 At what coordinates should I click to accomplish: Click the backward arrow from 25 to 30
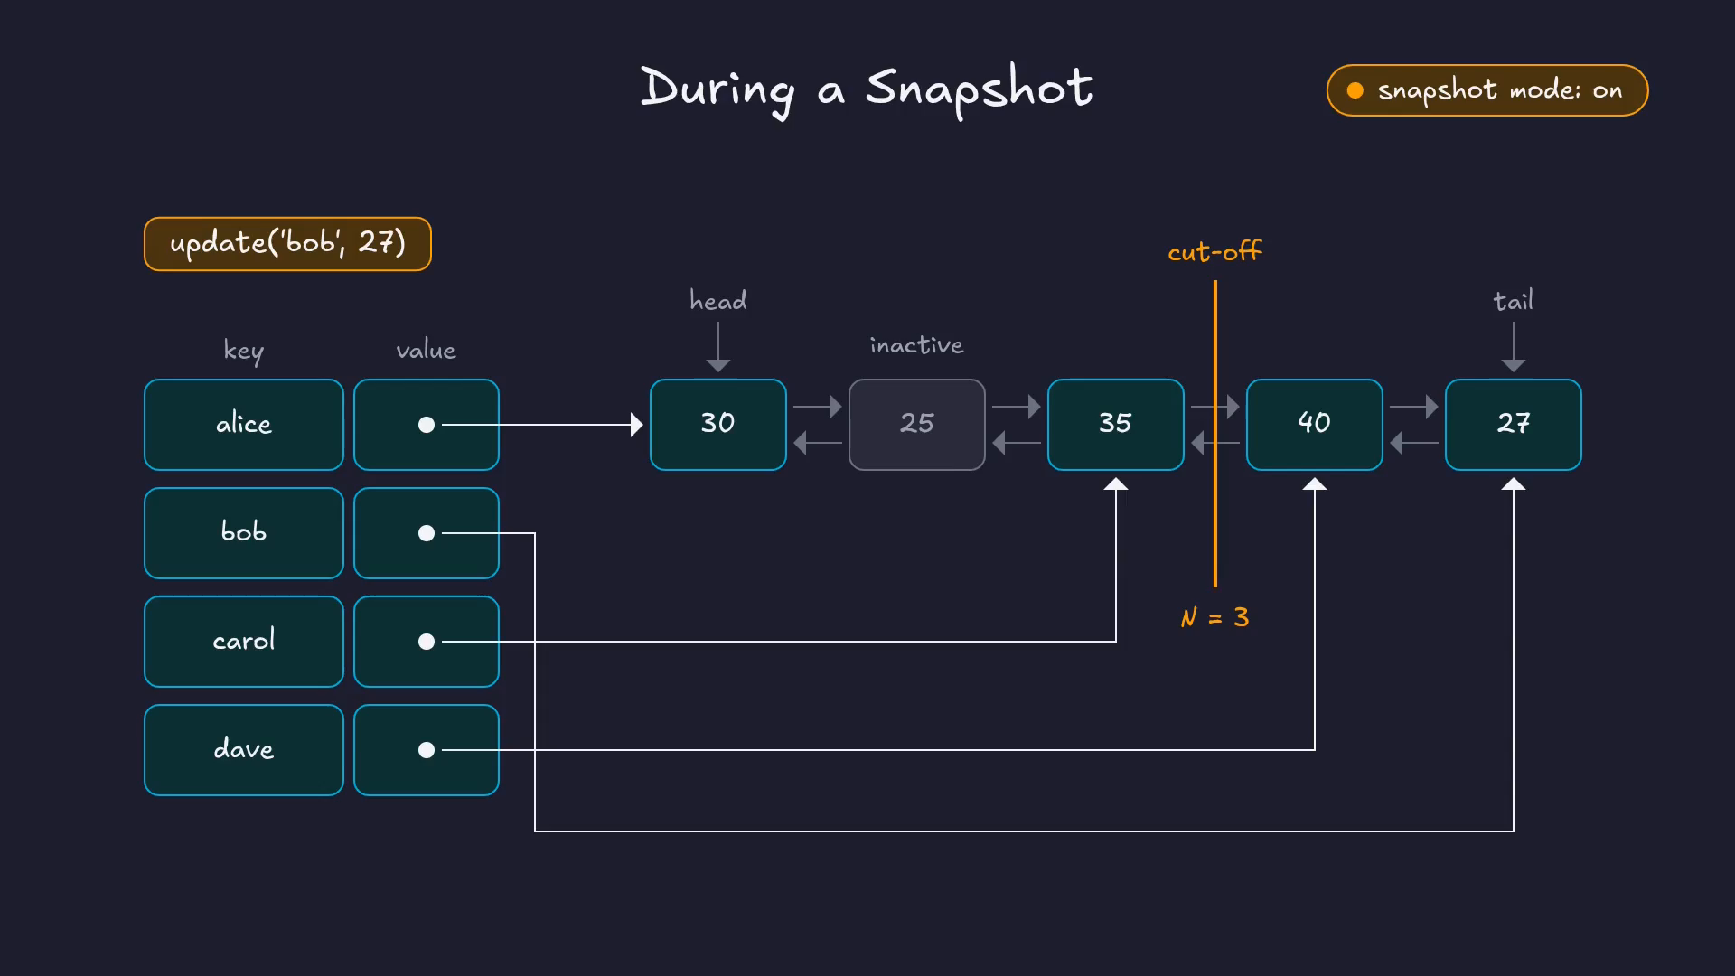(x=818, y=443)
